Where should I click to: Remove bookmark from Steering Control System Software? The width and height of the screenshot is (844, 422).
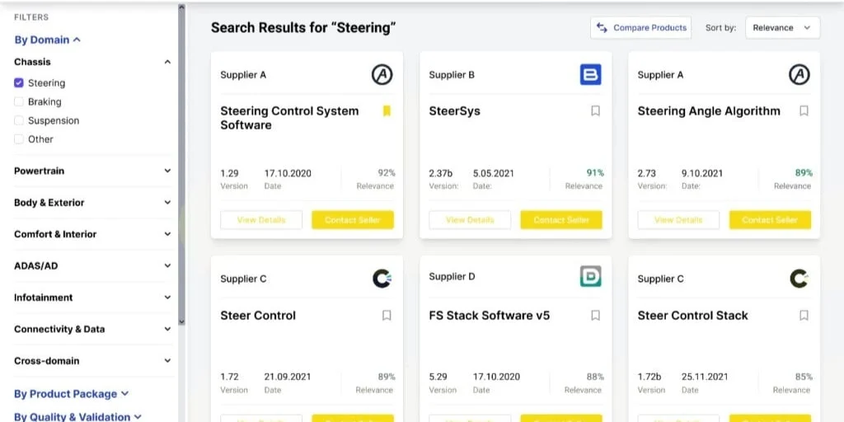[387, 111]
